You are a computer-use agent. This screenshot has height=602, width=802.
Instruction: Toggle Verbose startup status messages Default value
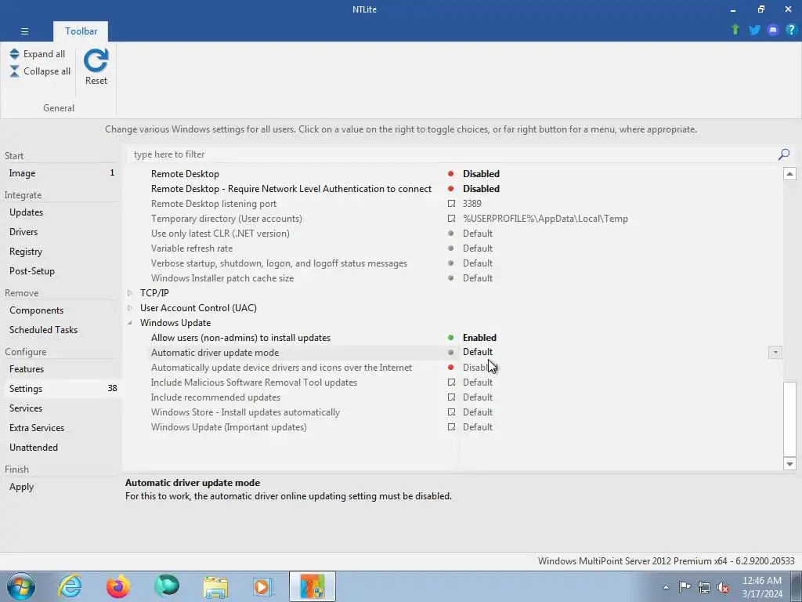point(478,263)
